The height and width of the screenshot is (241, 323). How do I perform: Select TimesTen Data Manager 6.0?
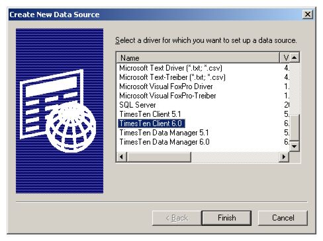[x=164, y=142]
